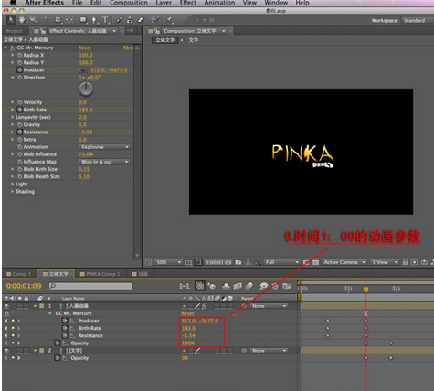434x391 pixels.
Task: Open the Graph Editor in timeline
Action: coord(287,286)
